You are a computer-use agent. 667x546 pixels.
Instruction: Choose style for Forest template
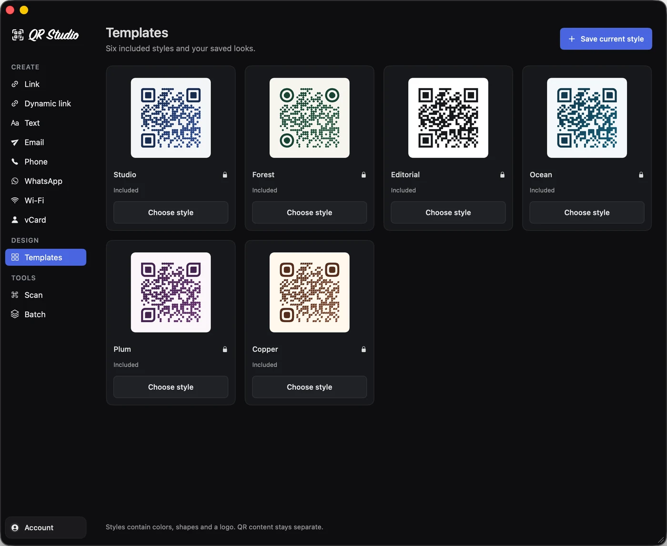(x=310, y=212)
